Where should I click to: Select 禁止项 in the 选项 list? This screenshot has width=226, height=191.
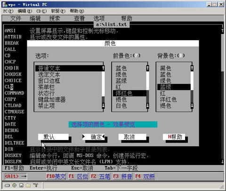(68, 106)
